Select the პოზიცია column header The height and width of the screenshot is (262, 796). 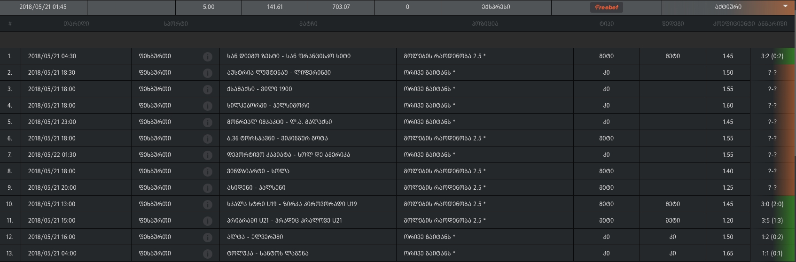click(x=485, y=23)
